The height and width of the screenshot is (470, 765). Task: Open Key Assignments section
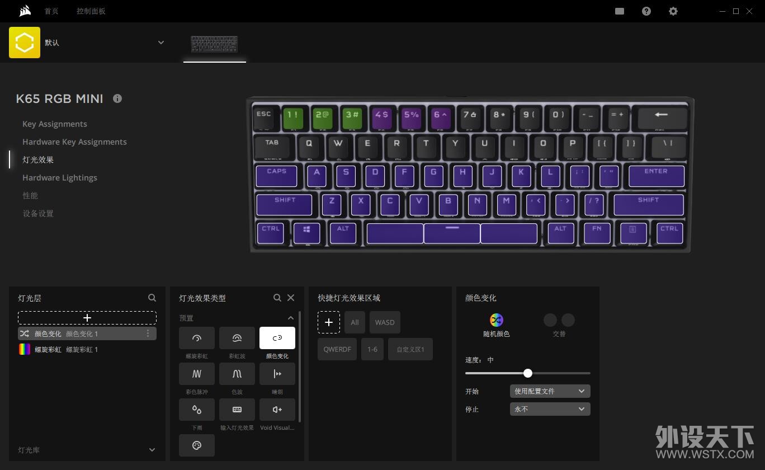tap(55, 124)
